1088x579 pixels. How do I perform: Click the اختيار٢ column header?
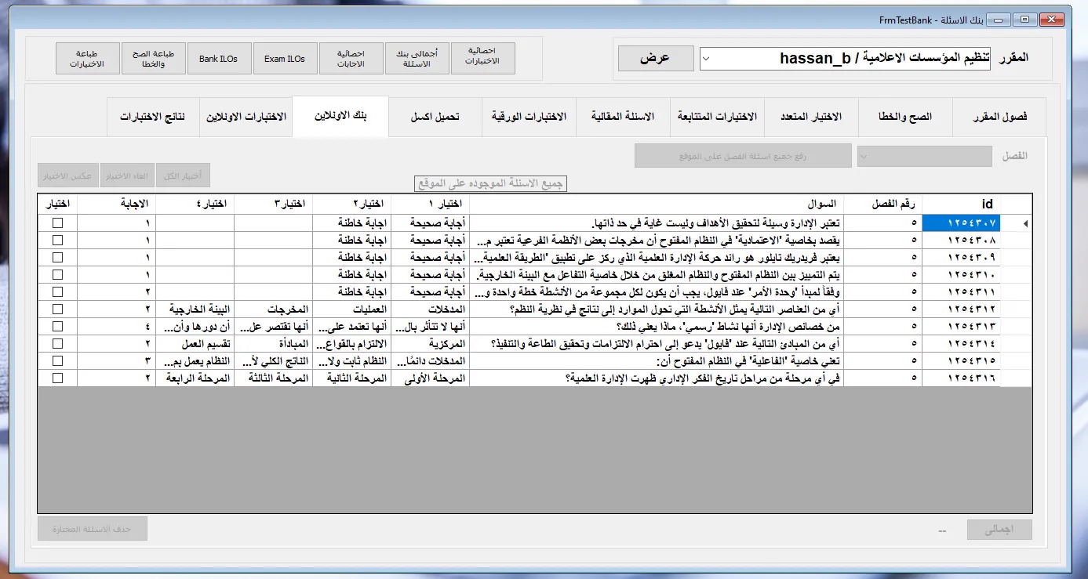click(x=351, y=204)
